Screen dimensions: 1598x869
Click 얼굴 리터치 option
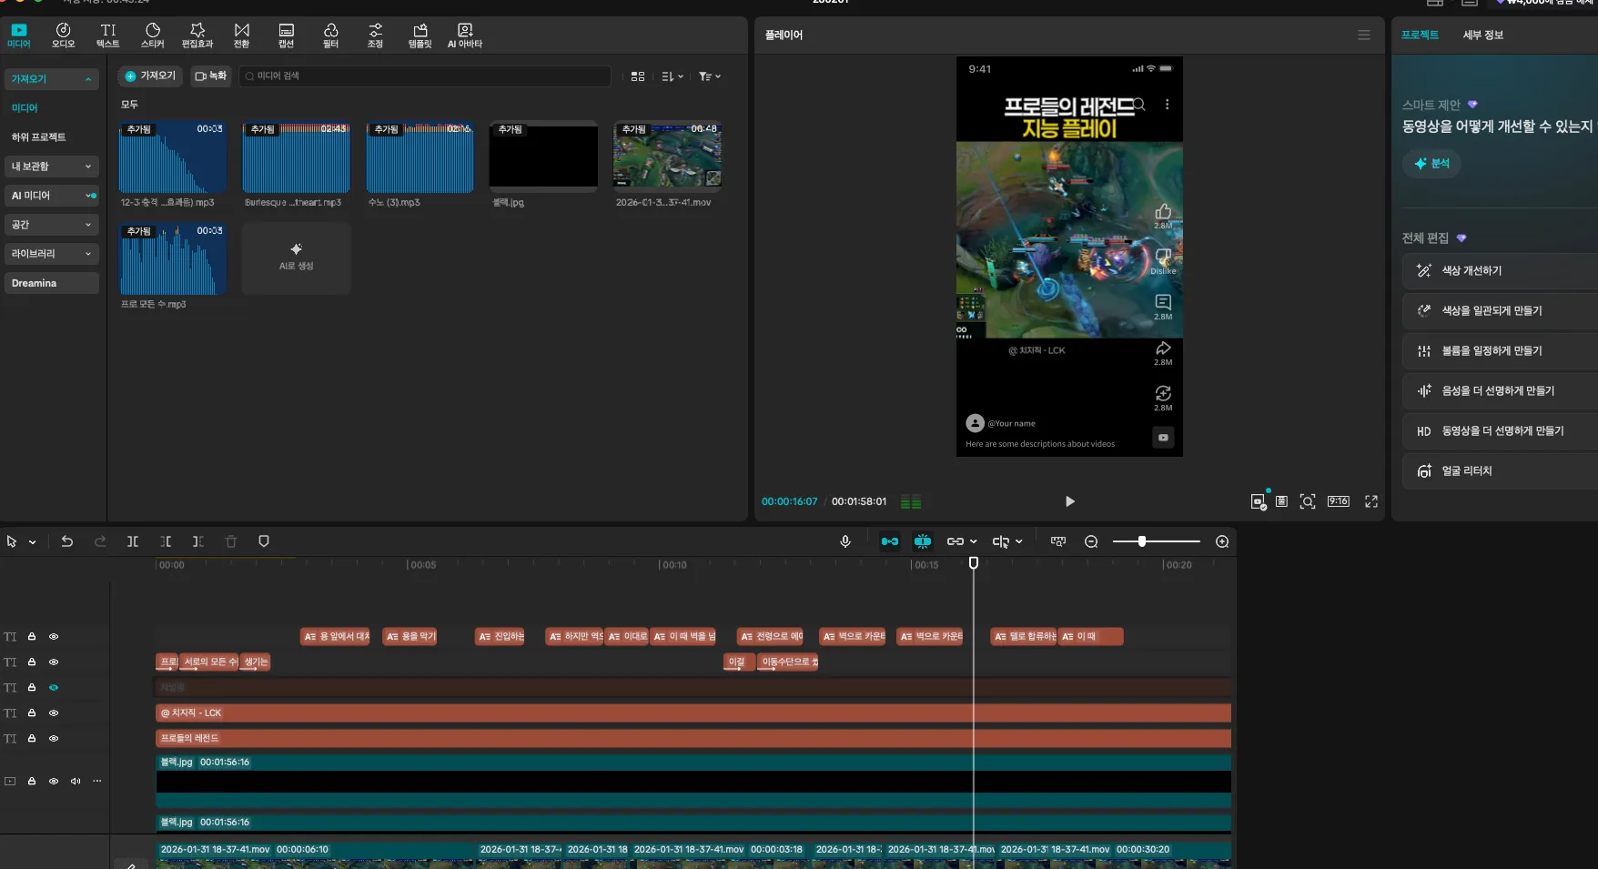click(1501, 470)
